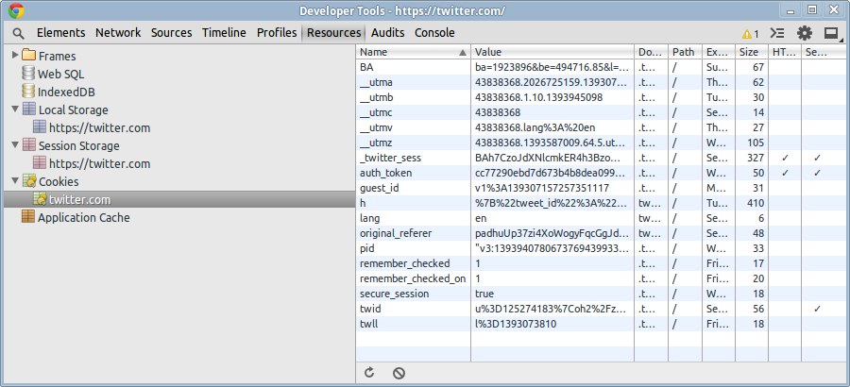The width and height of the screenshot is (850, 387).
Task: Select the pid cookie row
Action: point(603,249)
